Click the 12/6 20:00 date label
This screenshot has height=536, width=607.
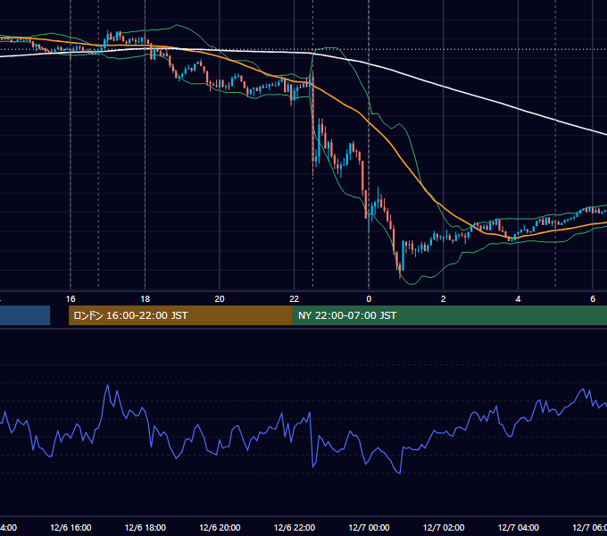coord(220,528)
